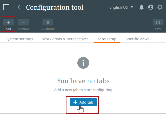The width and height of the screenshot is (166, 114).
Task: Go to the Specific views tab
Action: [x=137, y=39]
